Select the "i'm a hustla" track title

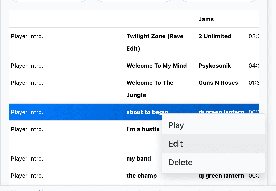[143, 129]
